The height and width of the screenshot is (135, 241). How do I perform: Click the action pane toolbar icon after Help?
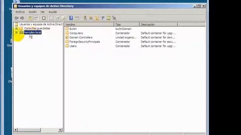pos(77,18)
